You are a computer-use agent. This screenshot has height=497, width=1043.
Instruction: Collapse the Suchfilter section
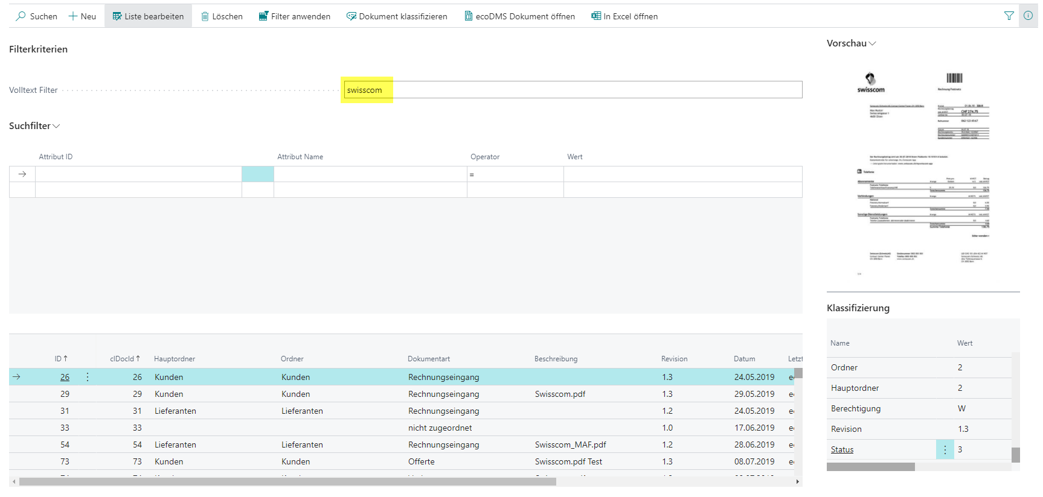pos(34,126)
